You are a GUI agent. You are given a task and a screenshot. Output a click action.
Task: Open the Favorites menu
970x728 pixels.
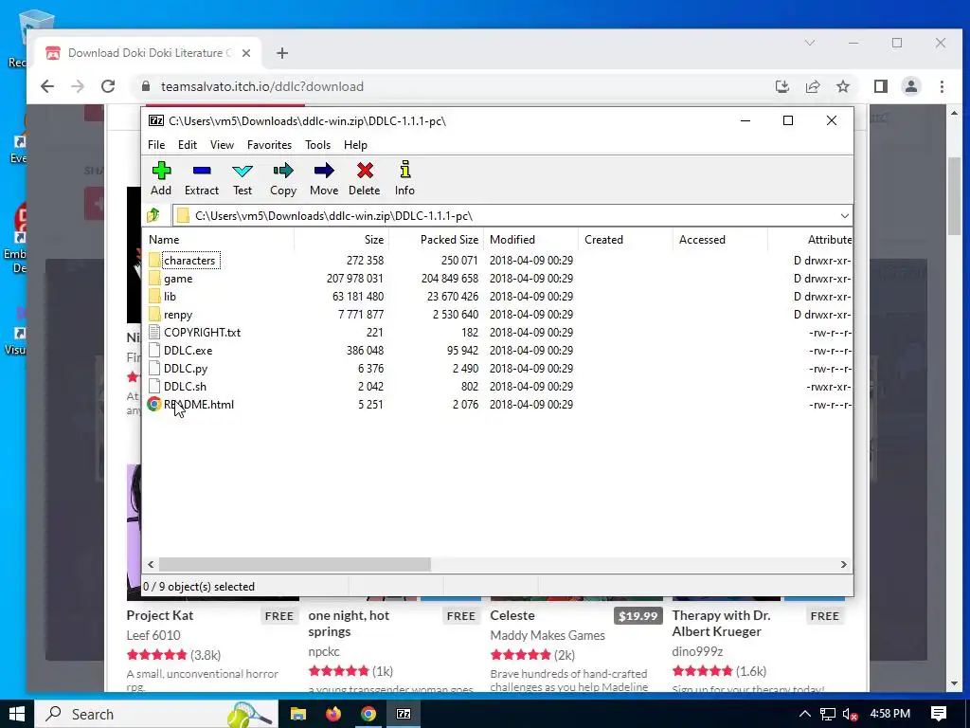tap(269, 145)
